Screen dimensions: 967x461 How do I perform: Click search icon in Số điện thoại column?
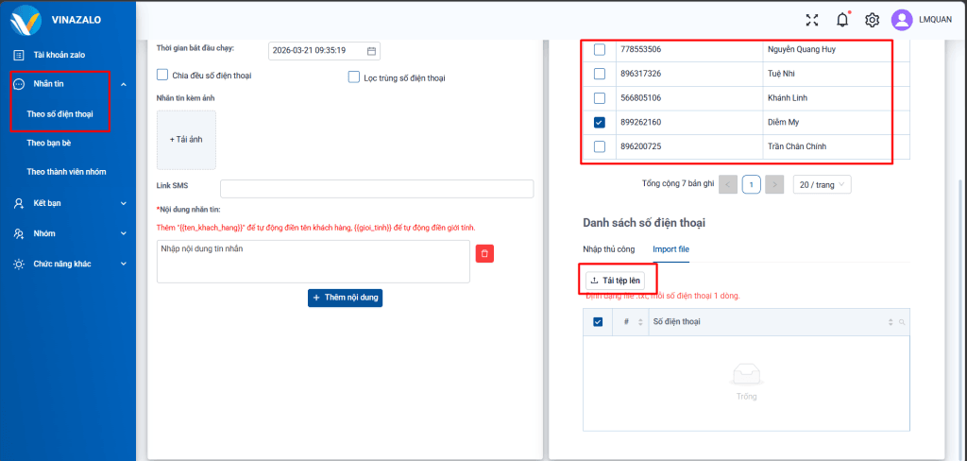click(902, 322)
